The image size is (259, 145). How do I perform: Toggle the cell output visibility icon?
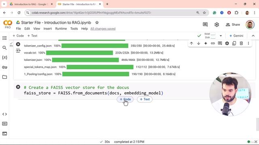18,51
